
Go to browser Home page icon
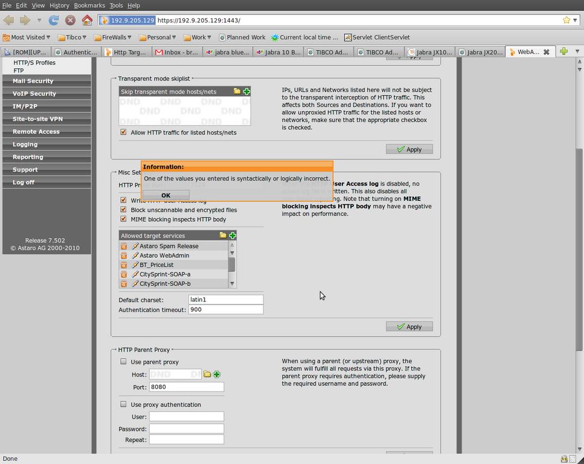point(87,20)
